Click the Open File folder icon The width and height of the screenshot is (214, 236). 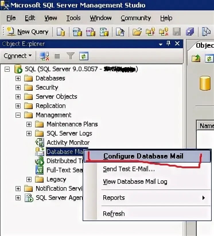click(x=137, y=32)
